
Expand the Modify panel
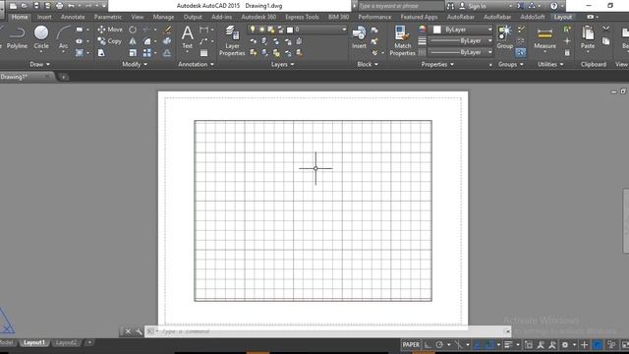[x=135, y=64]
